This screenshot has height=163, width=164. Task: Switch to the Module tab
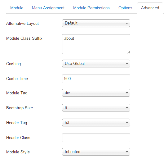point(17,8)
